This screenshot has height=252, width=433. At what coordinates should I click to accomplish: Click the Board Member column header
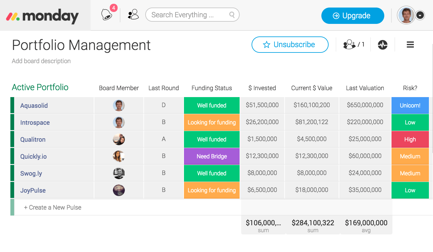(x=119, y=88)
